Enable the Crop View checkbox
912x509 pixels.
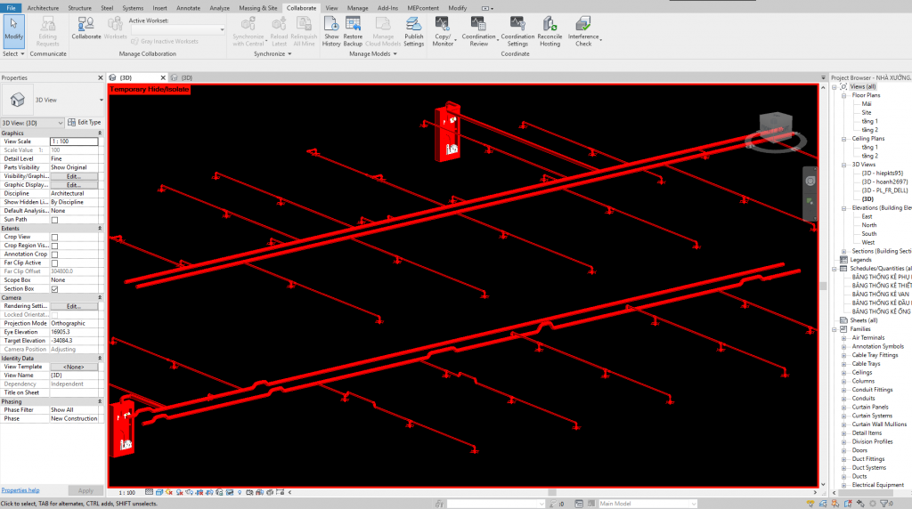tap(54, 237)
